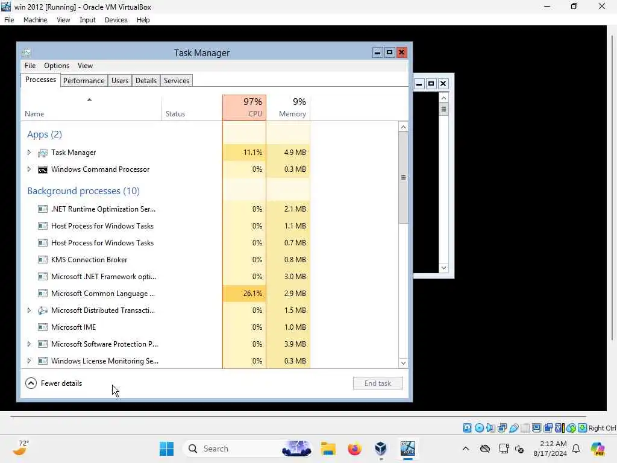Collapse view with Fewer details
Image resolution: width=617 pixels, height=463 pixels.
[54, 383]
